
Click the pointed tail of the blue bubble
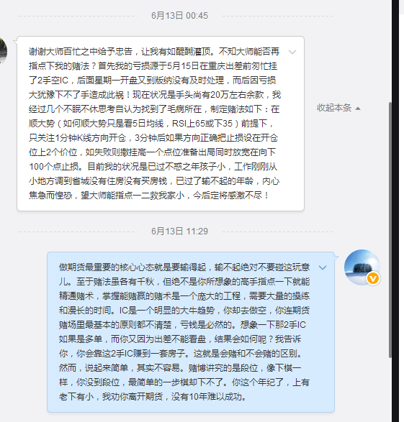pos(336,257)
